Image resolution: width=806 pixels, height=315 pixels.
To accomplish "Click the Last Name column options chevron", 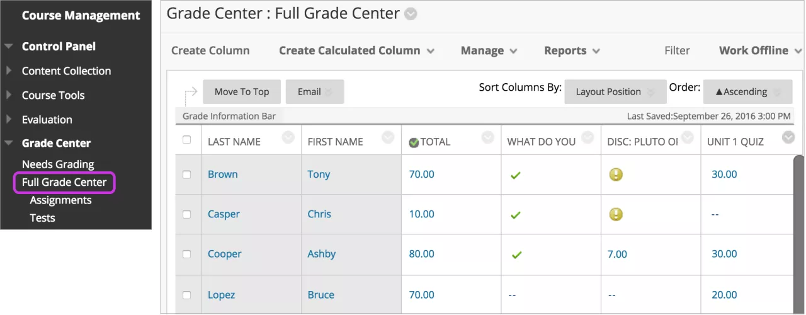I will 288,137.
